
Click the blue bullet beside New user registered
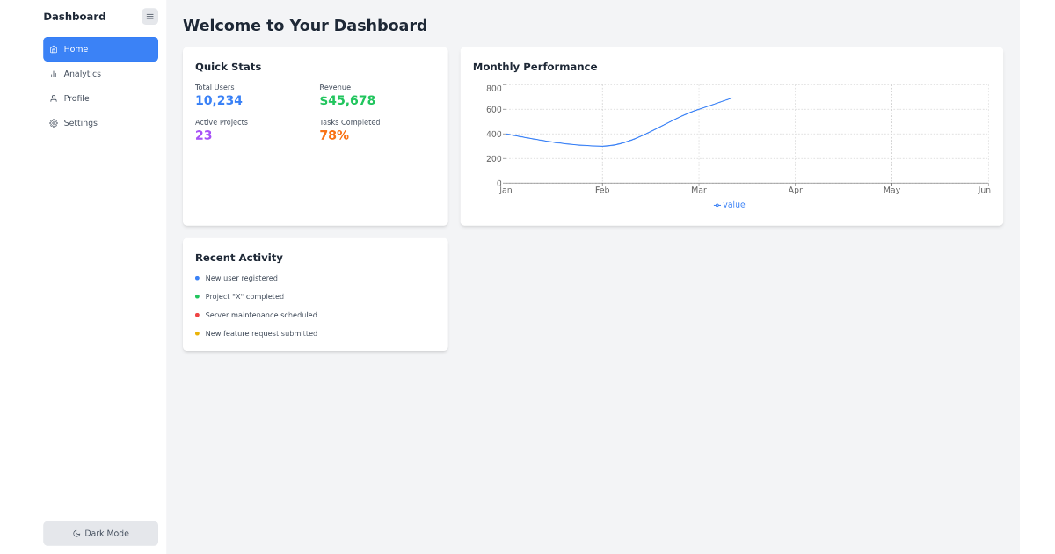click(197, 278)
